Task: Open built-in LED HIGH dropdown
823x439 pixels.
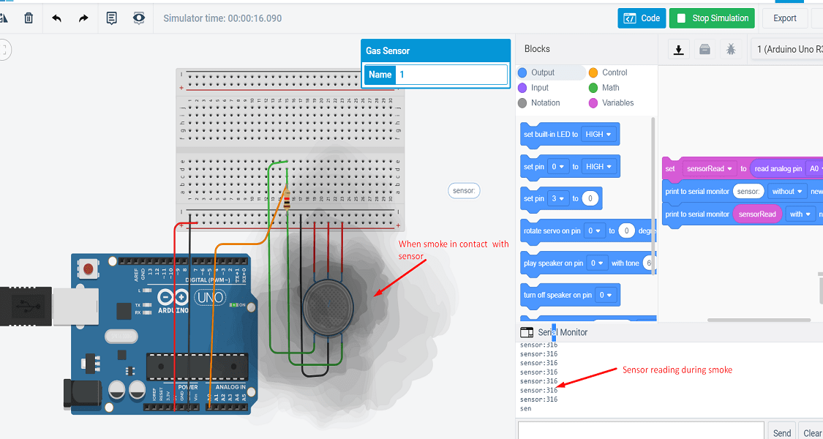Action: pyautogui.click(x=598, y=135)
